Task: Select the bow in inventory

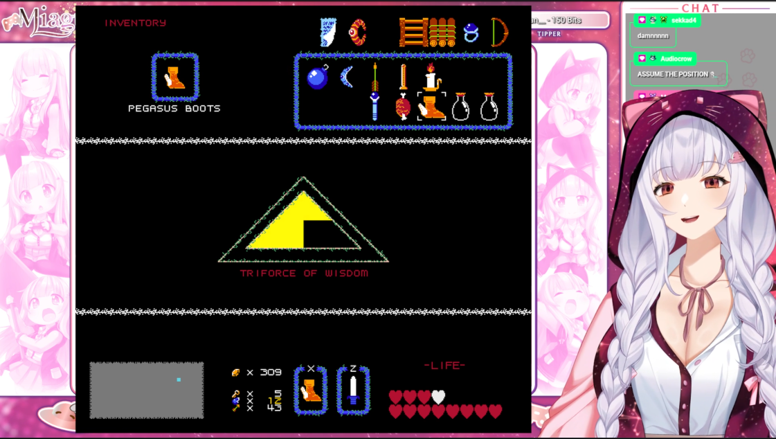Action: pyautogui.click(x=500, y=32)
